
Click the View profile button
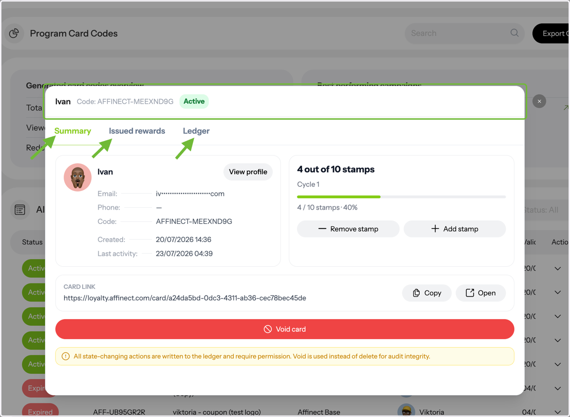pyautogui.click(x=248, y=172)
